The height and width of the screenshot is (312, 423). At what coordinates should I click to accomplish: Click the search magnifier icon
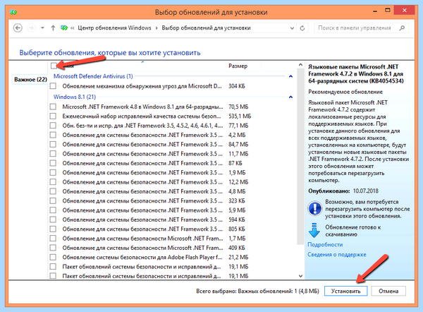[402, 28]
